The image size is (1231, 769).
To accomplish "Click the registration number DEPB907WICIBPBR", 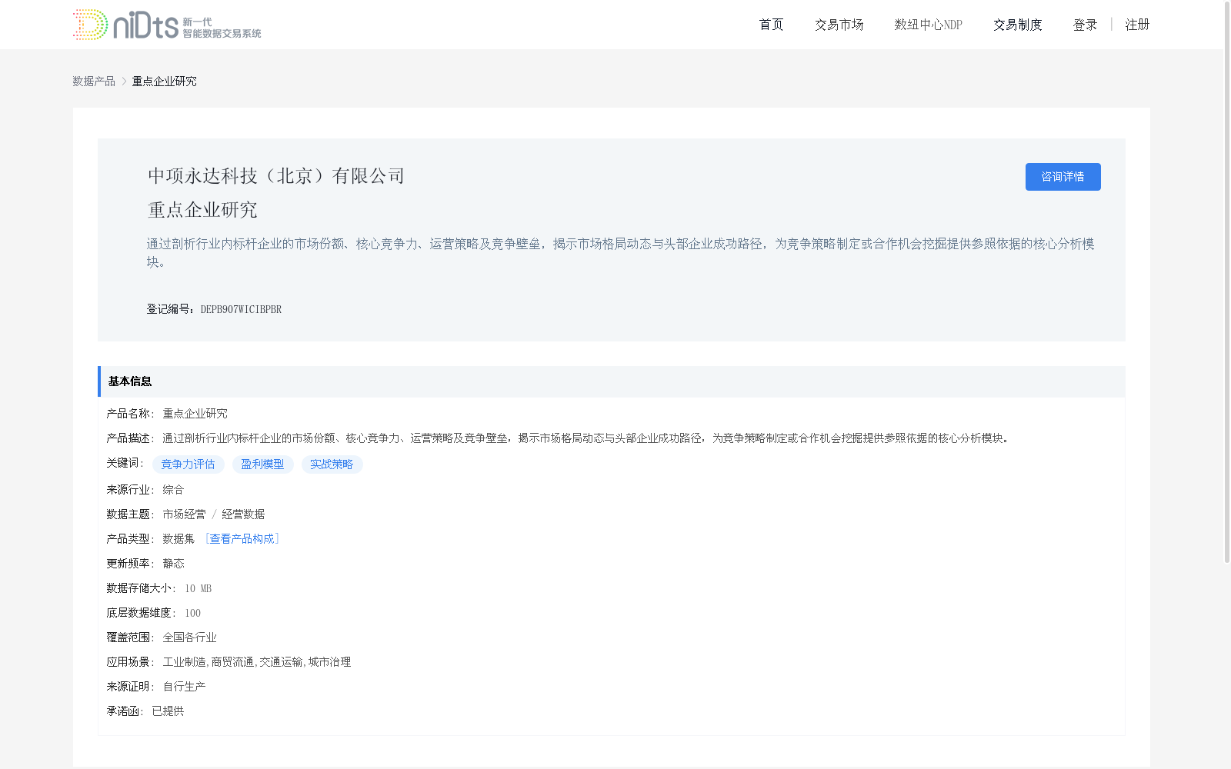I will point(241,309).
